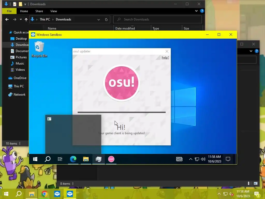The height and width of the screenshot is (199, 265).
Task: Click This PC in address breadcrumb
Action: point(45,19)
